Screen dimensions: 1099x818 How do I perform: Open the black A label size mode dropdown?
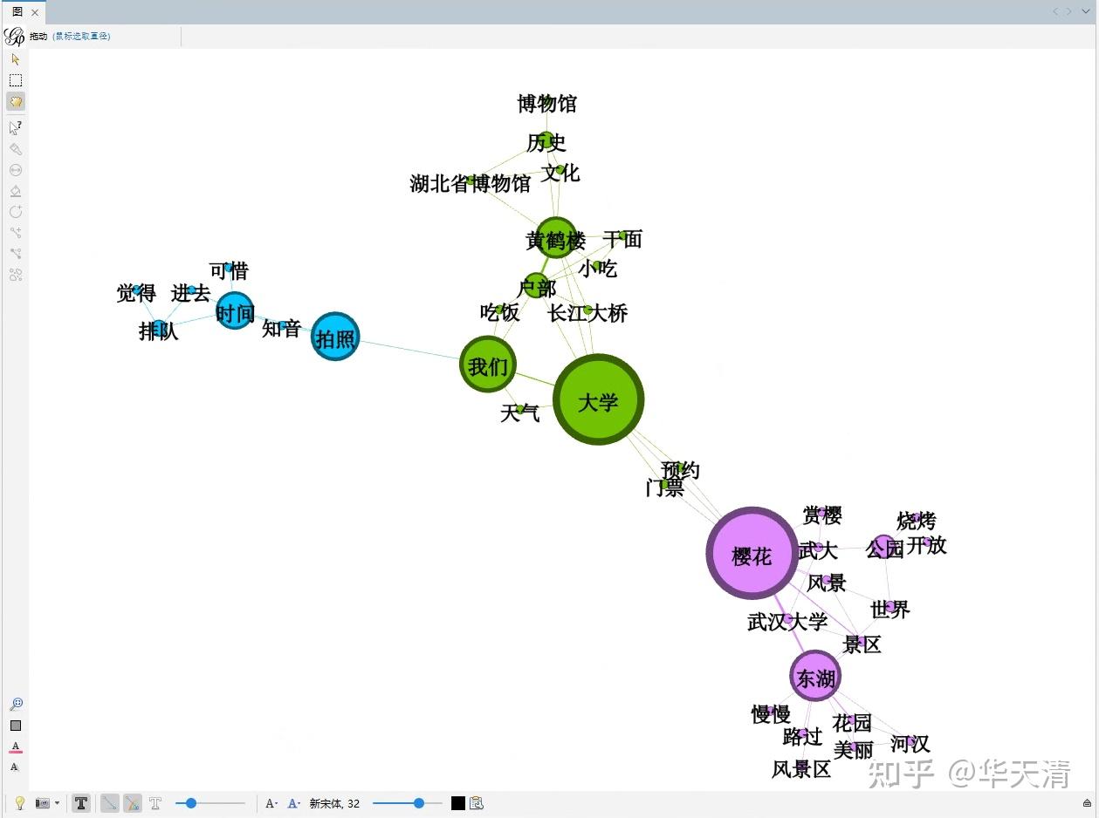271,803
